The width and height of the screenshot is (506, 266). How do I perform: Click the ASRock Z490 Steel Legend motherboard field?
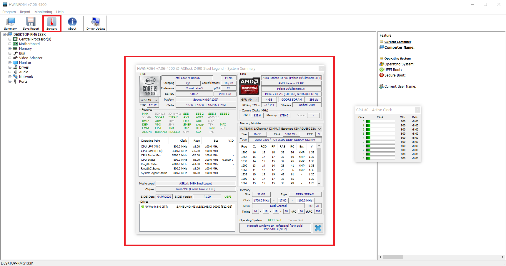pyautogui.click(x=196, y=183)
